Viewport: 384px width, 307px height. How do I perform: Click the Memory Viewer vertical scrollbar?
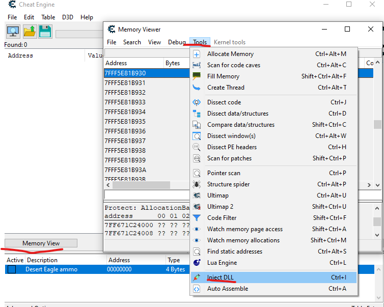click(377, 124)
